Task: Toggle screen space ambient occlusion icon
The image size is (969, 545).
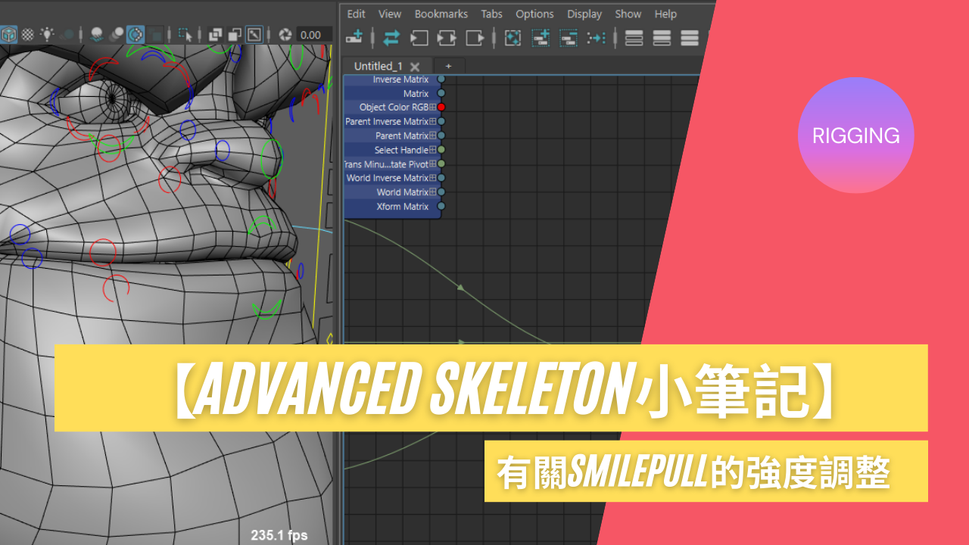Action: pos(96,34)
